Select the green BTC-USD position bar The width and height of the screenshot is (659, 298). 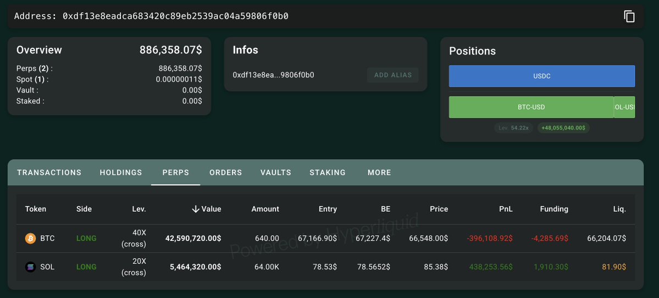(x=531, y=107)
